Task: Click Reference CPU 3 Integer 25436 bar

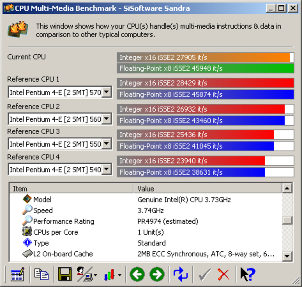Action: tap(205, 135)
